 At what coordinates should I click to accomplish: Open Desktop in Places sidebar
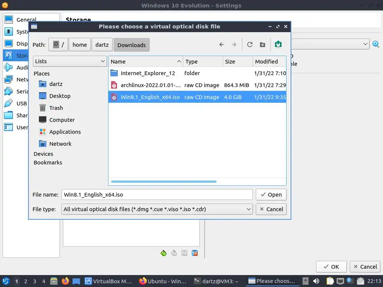pos(55,96)
